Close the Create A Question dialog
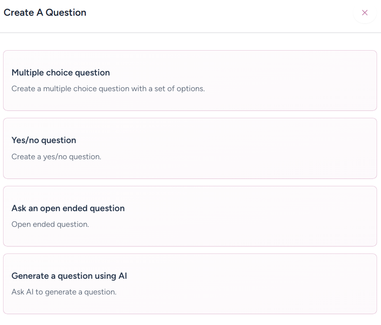 click(x=365, y=13)
